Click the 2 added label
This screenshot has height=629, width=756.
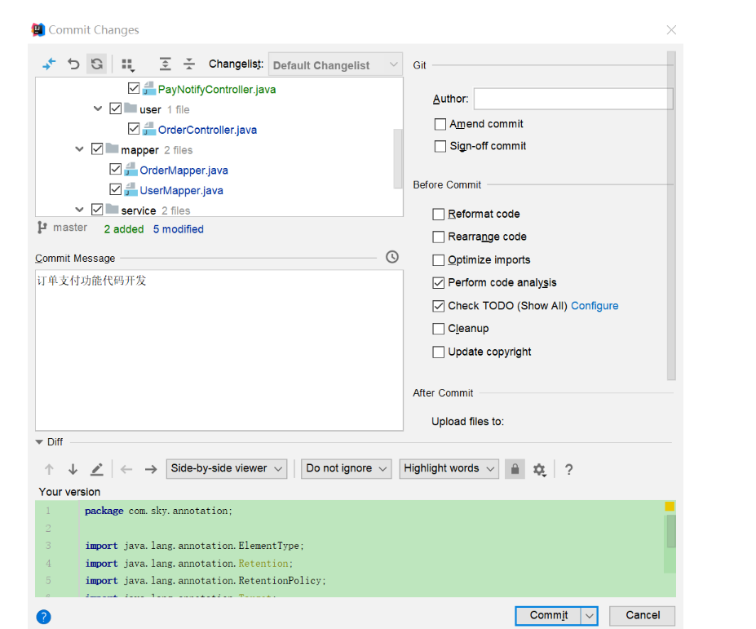tap(124, 229)
